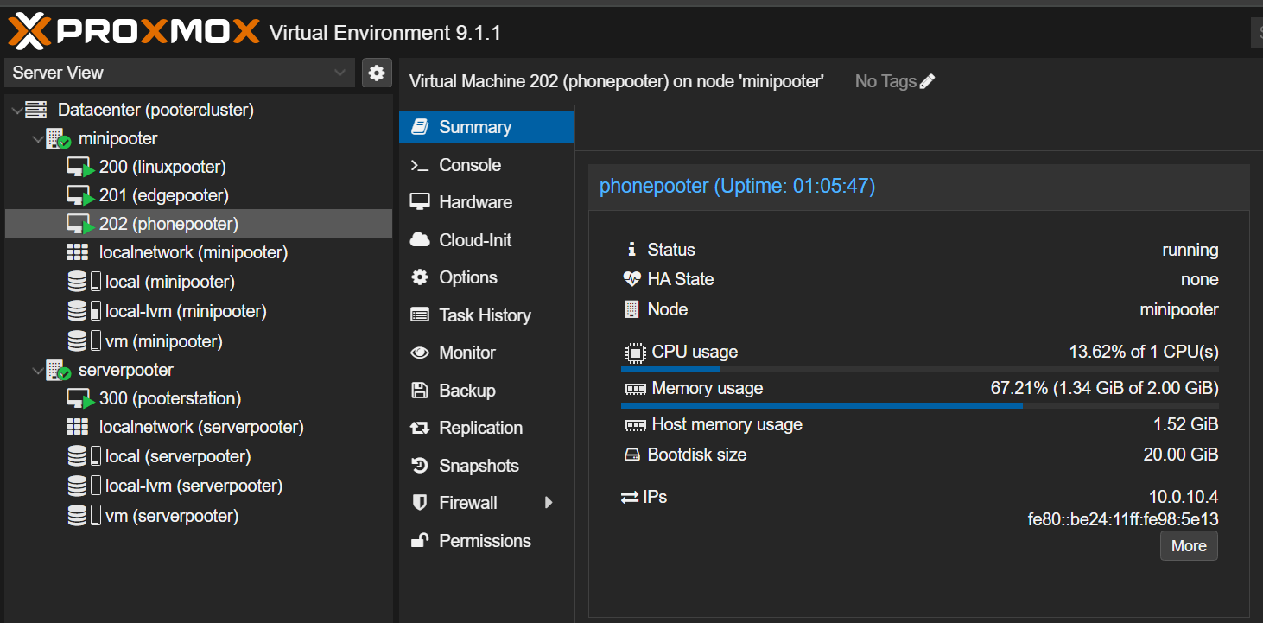Click the Hardware monitor icon

(x=420, y=202)
